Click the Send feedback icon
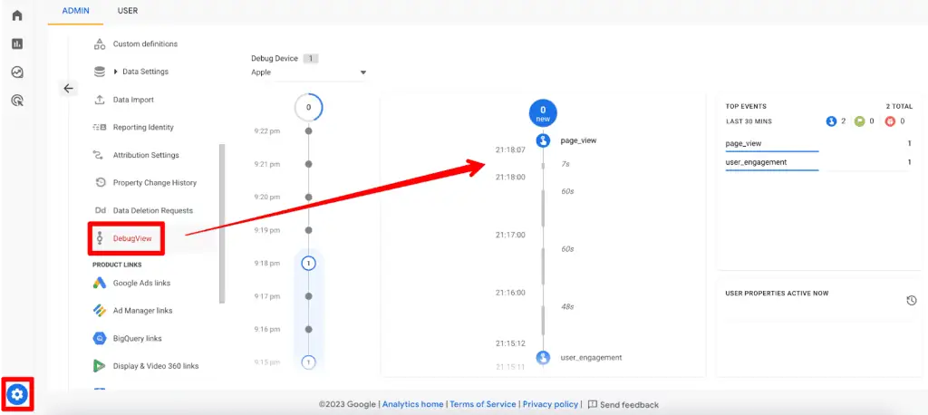Screen dimensions: 928x415 593,404
